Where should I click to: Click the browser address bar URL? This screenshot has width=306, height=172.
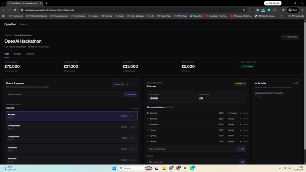(x=50, y=10)
